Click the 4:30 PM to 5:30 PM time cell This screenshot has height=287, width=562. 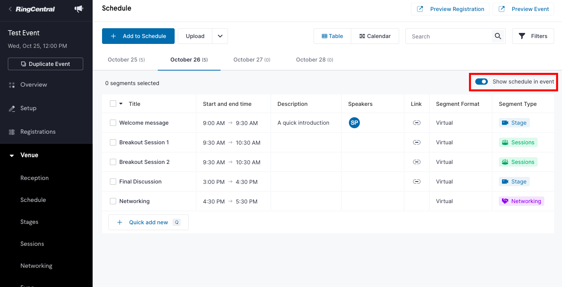pyautogui.click(x=230, y=201)
